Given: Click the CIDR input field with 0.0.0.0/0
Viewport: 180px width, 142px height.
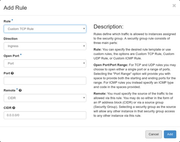Looking at the screenshot, I should tap(45, 115).
